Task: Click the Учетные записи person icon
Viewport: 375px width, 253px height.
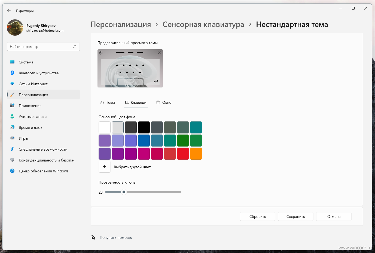Action: point(12,116)
